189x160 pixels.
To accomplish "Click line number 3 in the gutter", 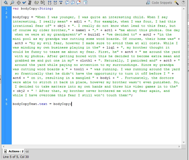I will click(6, 17).
